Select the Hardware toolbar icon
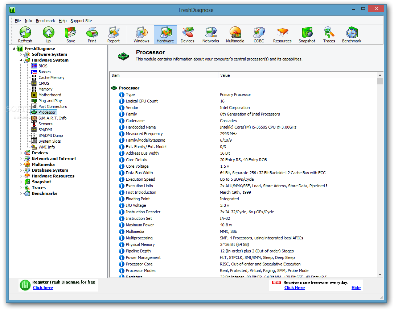This screenshot has width=394, height=310. [x=165, y=35]
